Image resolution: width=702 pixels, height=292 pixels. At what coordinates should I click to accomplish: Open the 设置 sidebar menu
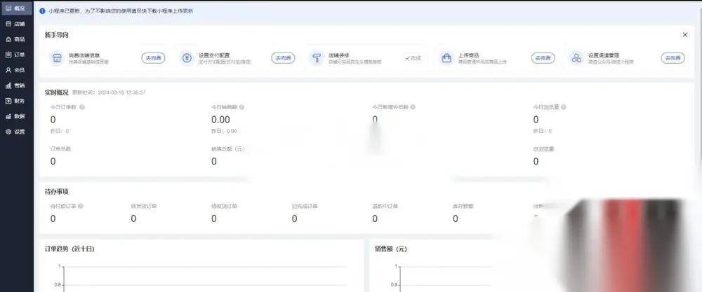[x=16, y=132]
